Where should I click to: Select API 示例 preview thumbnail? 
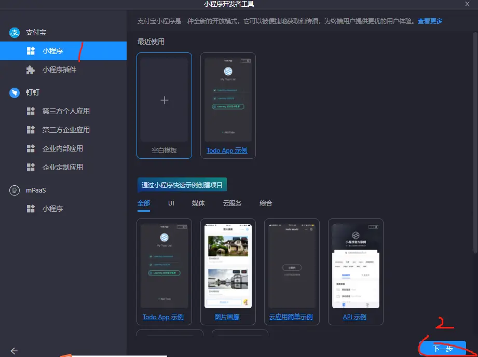point(356,266)
